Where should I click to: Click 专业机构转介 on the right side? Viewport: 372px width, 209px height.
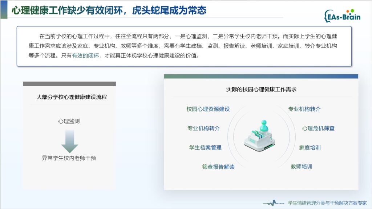304,109
